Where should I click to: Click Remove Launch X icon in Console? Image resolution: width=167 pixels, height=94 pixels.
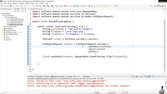[134, 77]
